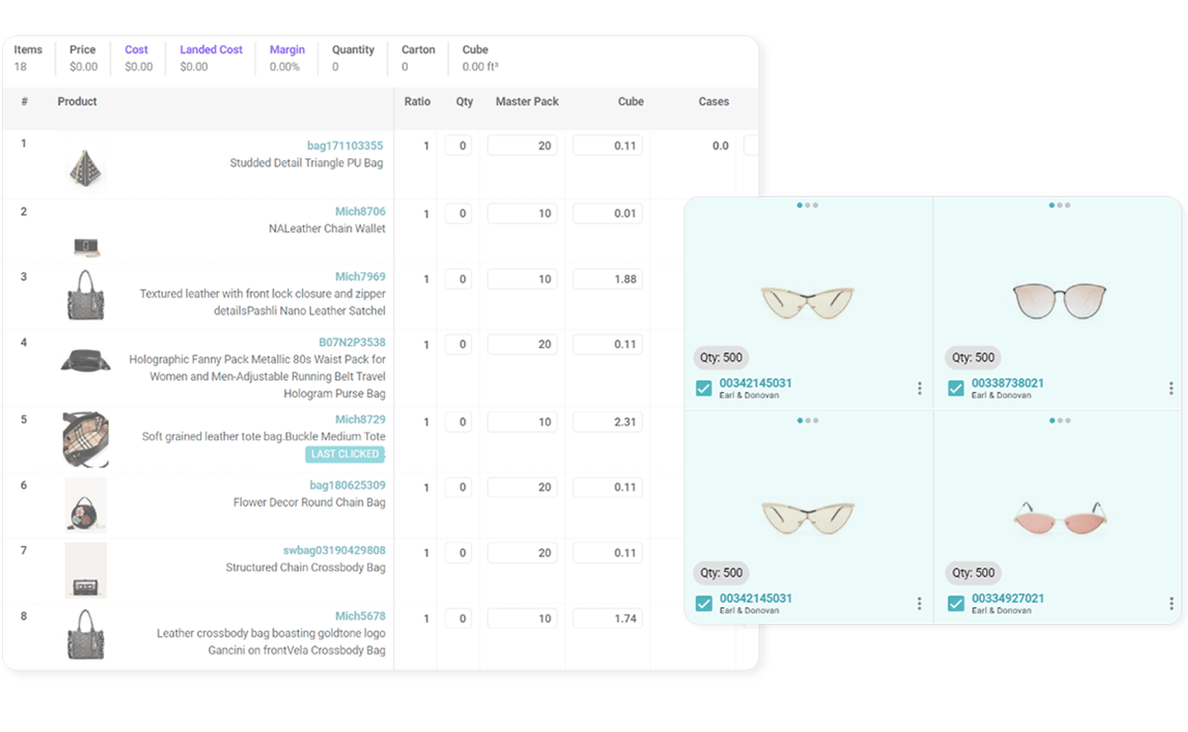1188x732 pixels.
Task: Open the Mich8706 product link
Action: [360, 212]
